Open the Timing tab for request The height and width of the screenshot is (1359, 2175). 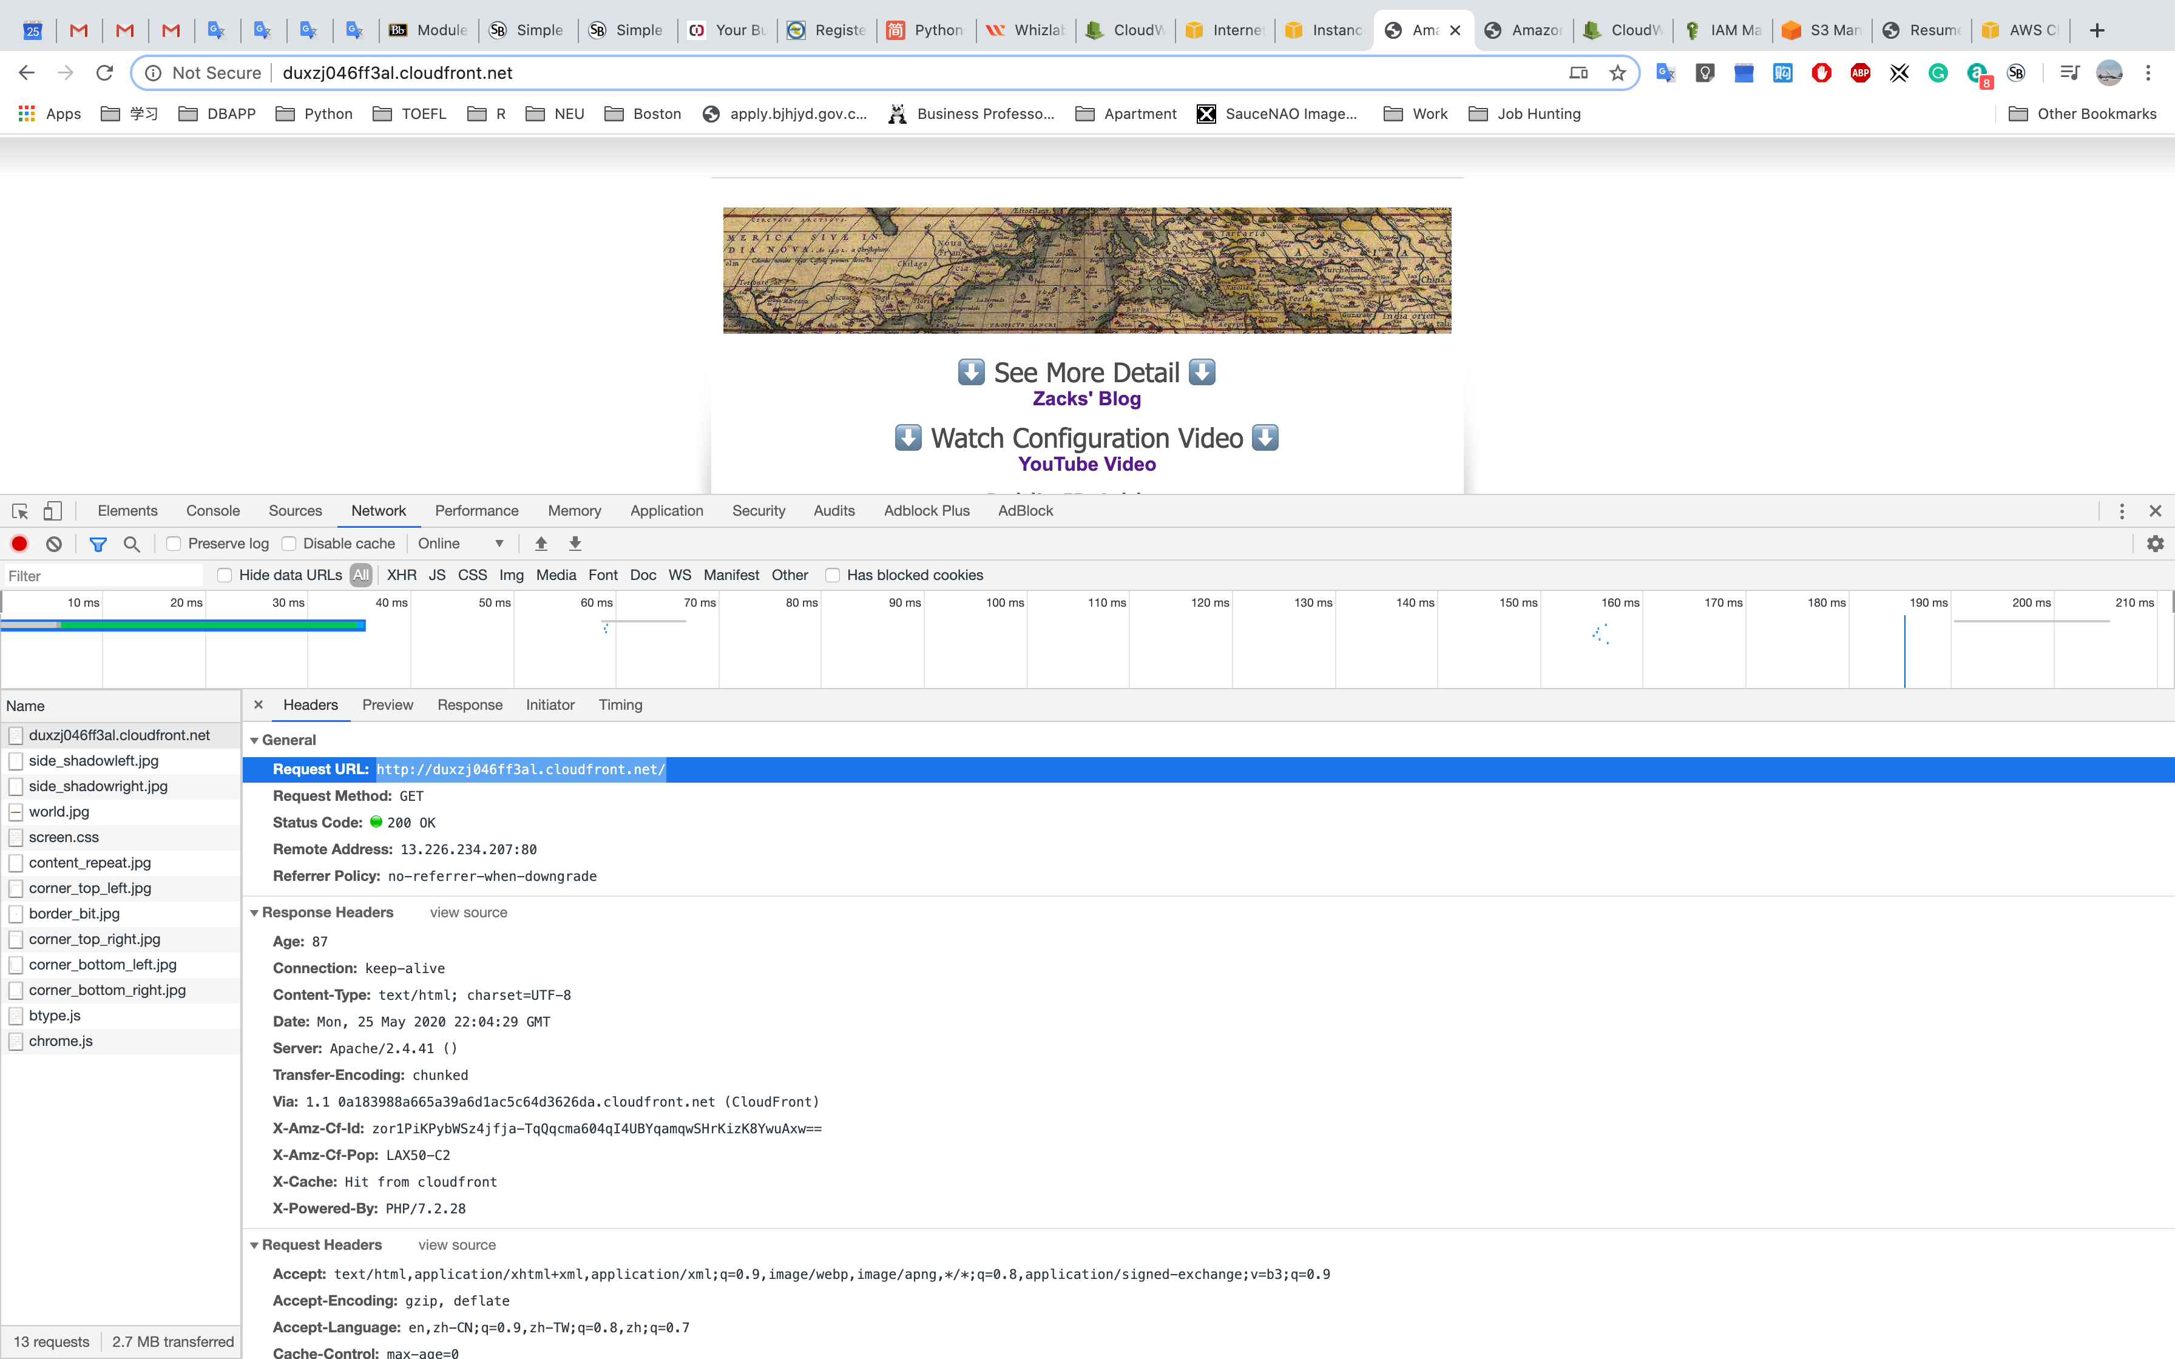(620, 704)
